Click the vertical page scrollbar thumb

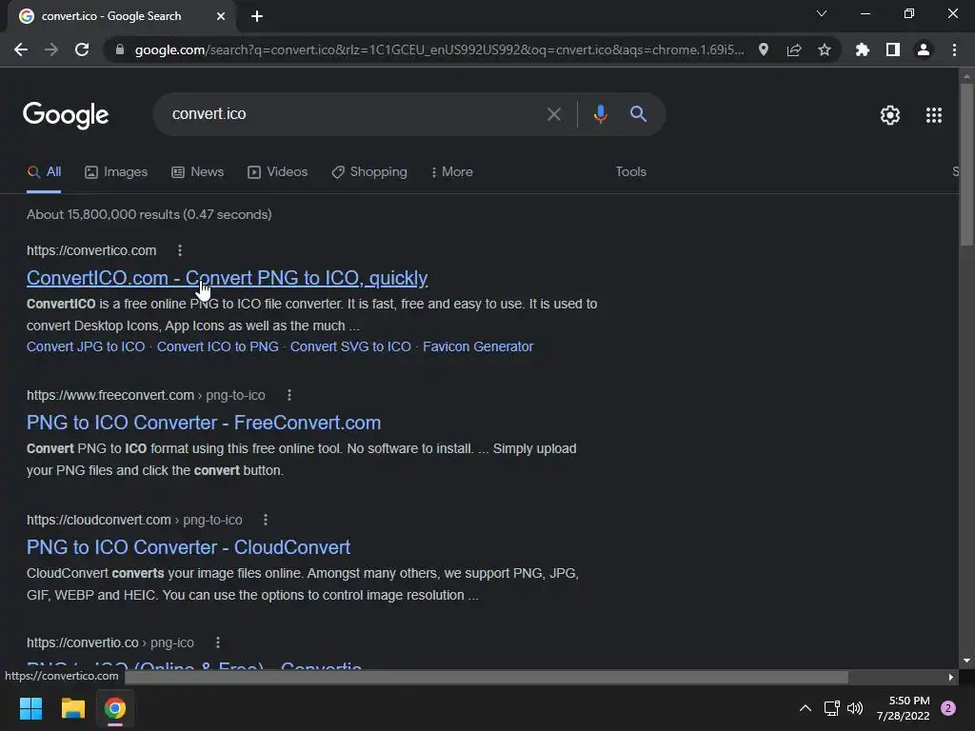coord(966,165)
